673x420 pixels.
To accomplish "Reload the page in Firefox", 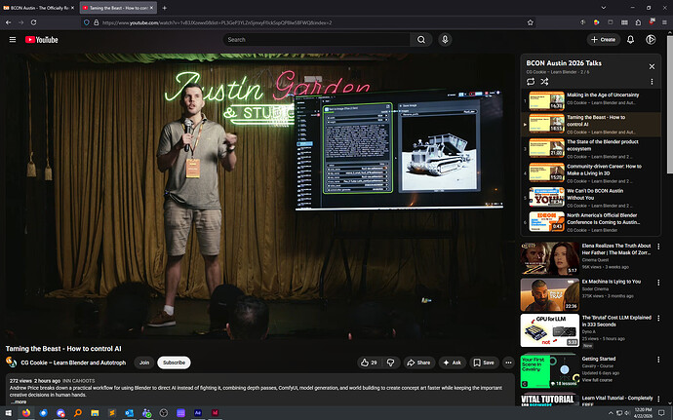I will coord(33,22).
